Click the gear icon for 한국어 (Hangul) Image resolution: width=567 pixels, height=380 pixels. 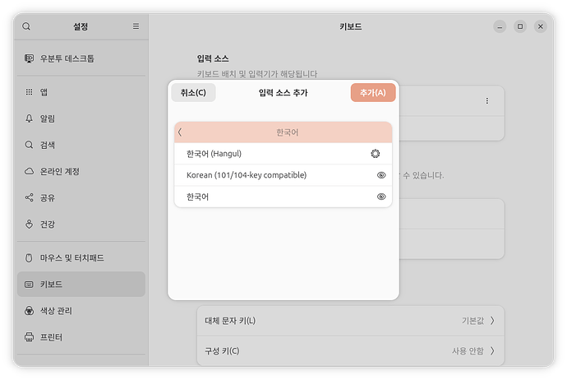coord(376,154)
